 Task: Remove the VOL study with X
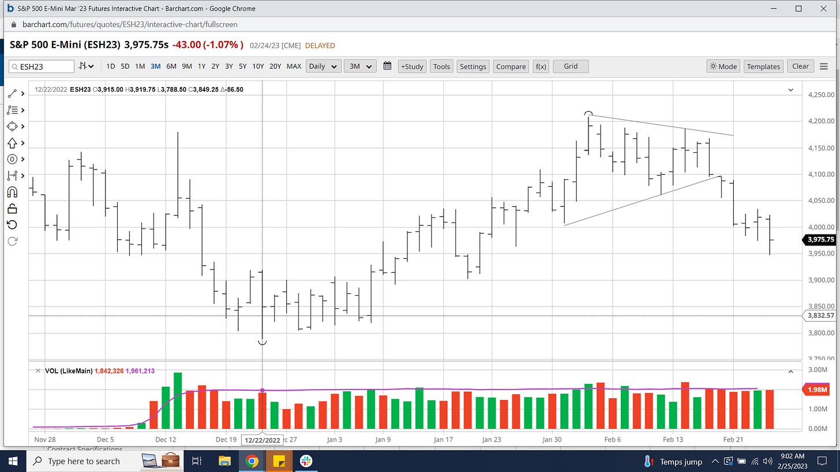click(38, 371)
